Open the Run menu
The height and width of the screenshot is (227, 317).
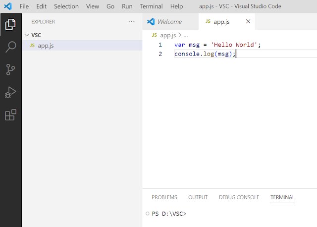[x=127, y=6]
